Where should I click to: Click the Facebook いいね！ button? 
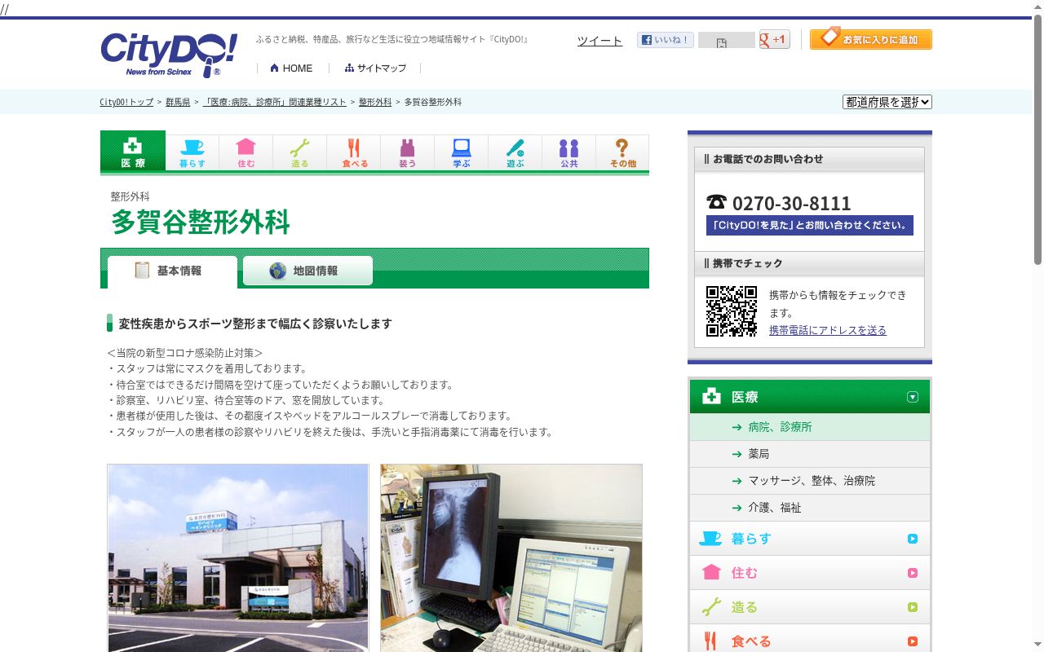[x=666, y=40]
